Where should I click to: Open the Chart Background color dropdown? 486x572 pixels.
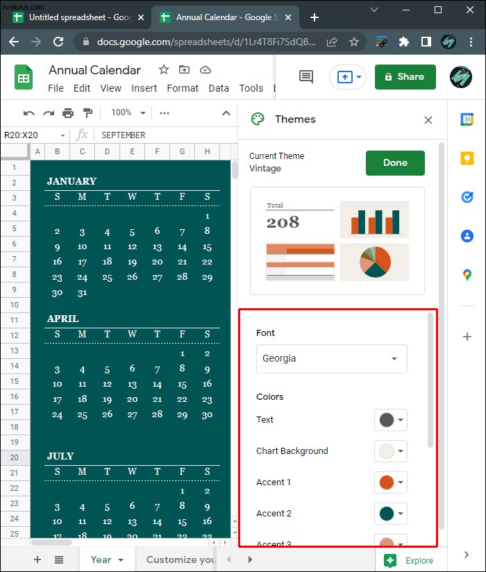(391, 451)
